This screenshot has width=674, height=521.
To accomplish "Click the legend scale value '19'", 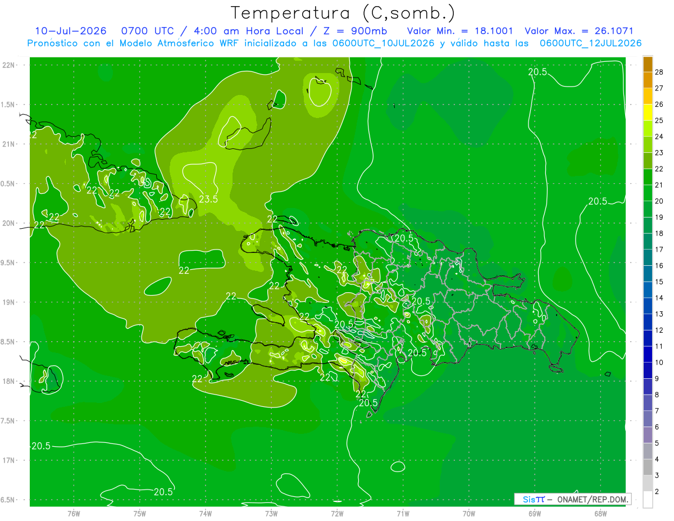I will [659, 217].
